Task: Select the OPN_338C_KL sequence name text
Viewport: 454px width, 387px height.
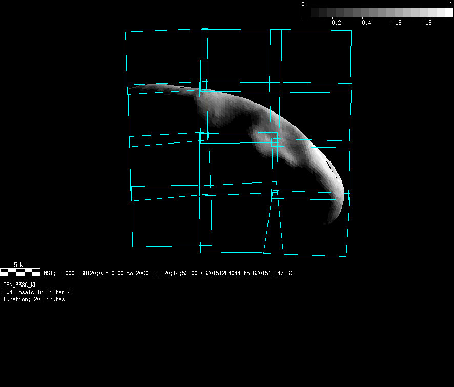Action: click(x=20, y=284)
